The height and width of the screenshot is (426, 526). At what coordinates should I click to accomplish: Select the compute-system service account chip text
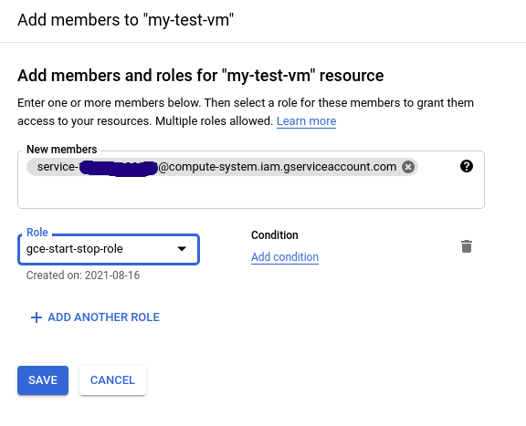coord(216,167)
